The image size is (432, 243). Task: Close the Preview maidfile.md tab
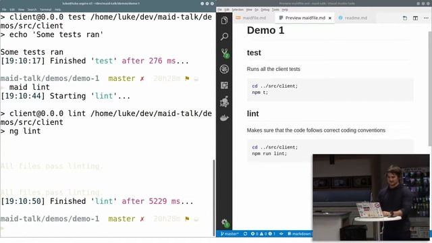pos(330,18)
